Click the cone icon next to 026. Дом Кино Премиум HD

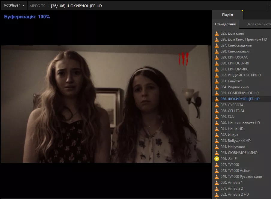[x=216, y=39]
